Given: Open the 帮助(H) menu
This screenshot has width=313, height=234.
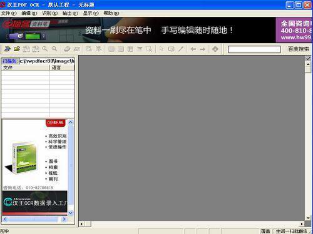Looking at the screenshot, I should tap(111, 13).
